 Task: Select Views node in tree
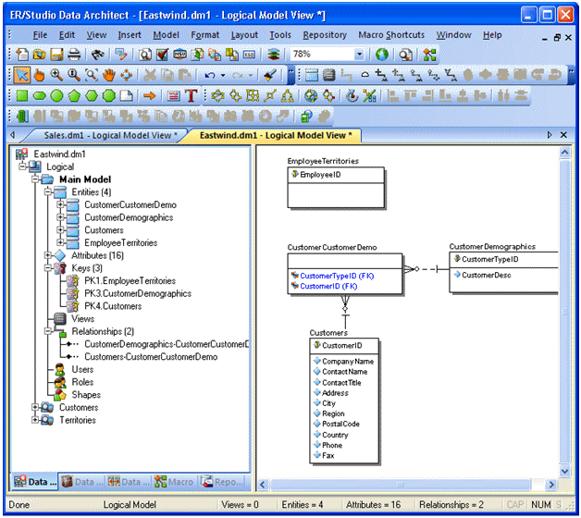83,318
